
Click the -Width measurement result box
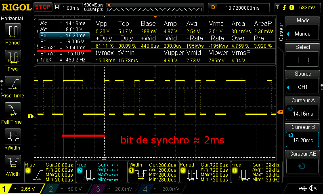(x=153, y=172)
